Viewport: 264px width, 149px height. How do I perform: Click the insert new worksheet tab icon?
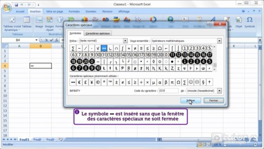tap(61, 139)
